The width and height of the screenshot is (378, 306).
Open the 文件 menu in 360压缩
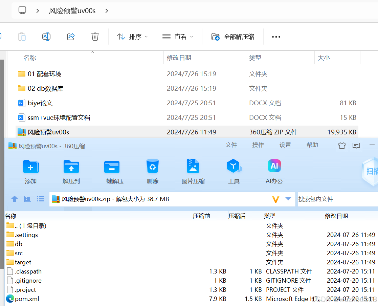point(231,145)
